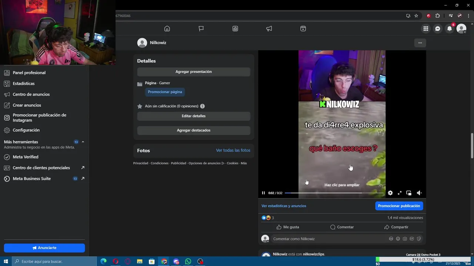Open the Pages flag icon
The width and height of the screenshot is (474, 266).
click(x=201, y=28)
